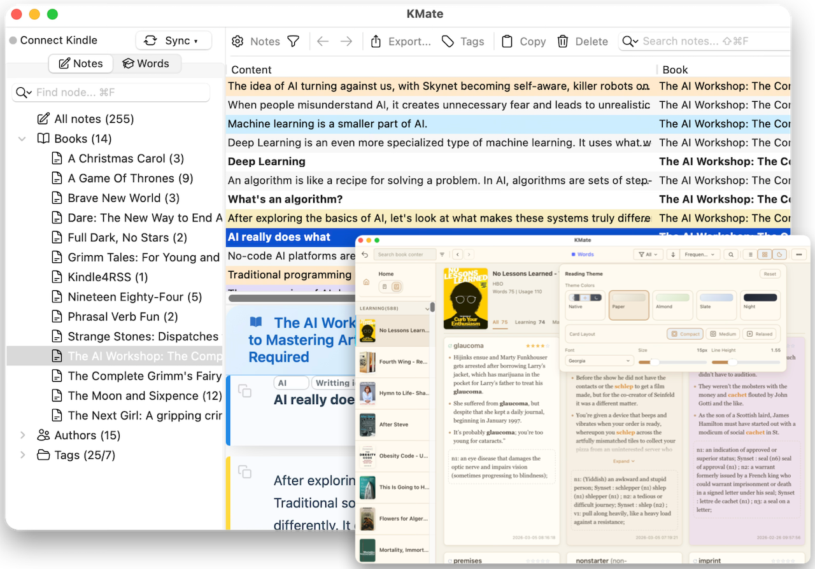Screen dimensions: 815x569
Task: Choose Medium card layout
Action: pos(723,334)
